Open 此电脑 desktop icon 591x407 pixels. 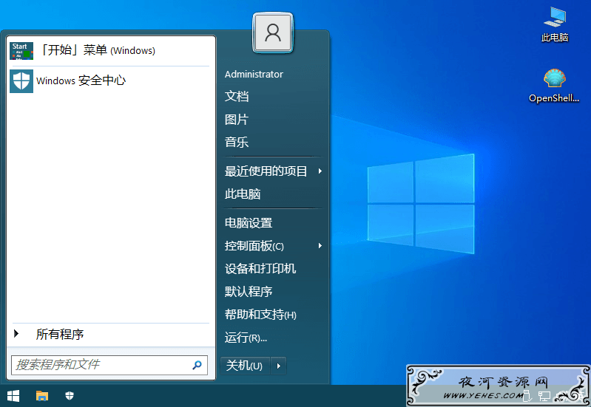tap(555, 24)
